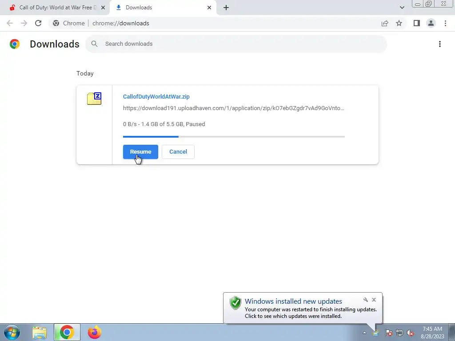
Task: Click the "1.4 GB of 5.5 GB, Paused" status
Action: pos(173,124)
